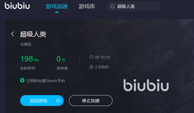Image resolution: width=194 pixels, height=113 pixels.
Task: Click the data traffic usage icon
Action: point(91,67)
